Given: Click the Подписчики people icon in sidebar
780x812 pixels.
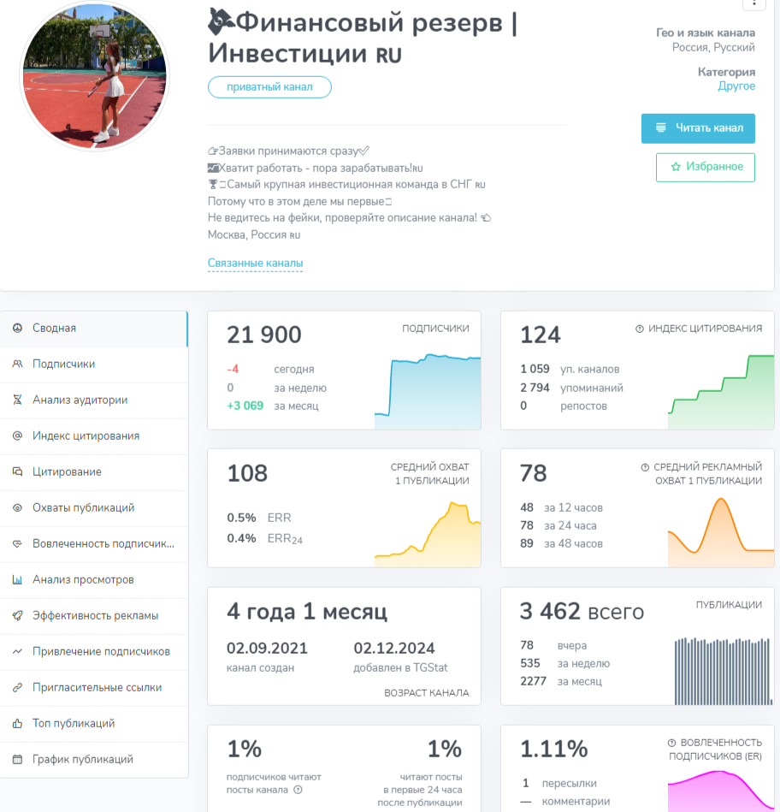Looking at the screenshot, I should tap(18, 364).
